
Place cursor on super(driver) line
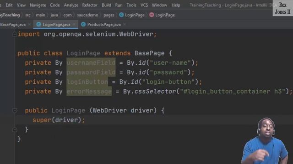tap(59, 120)
